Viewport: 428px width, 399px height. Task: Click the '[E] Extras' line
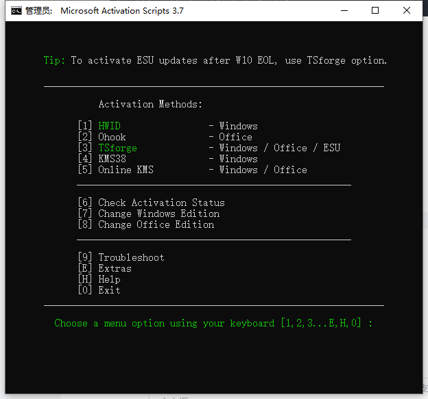pyautogui.click(x=105, y=268)
